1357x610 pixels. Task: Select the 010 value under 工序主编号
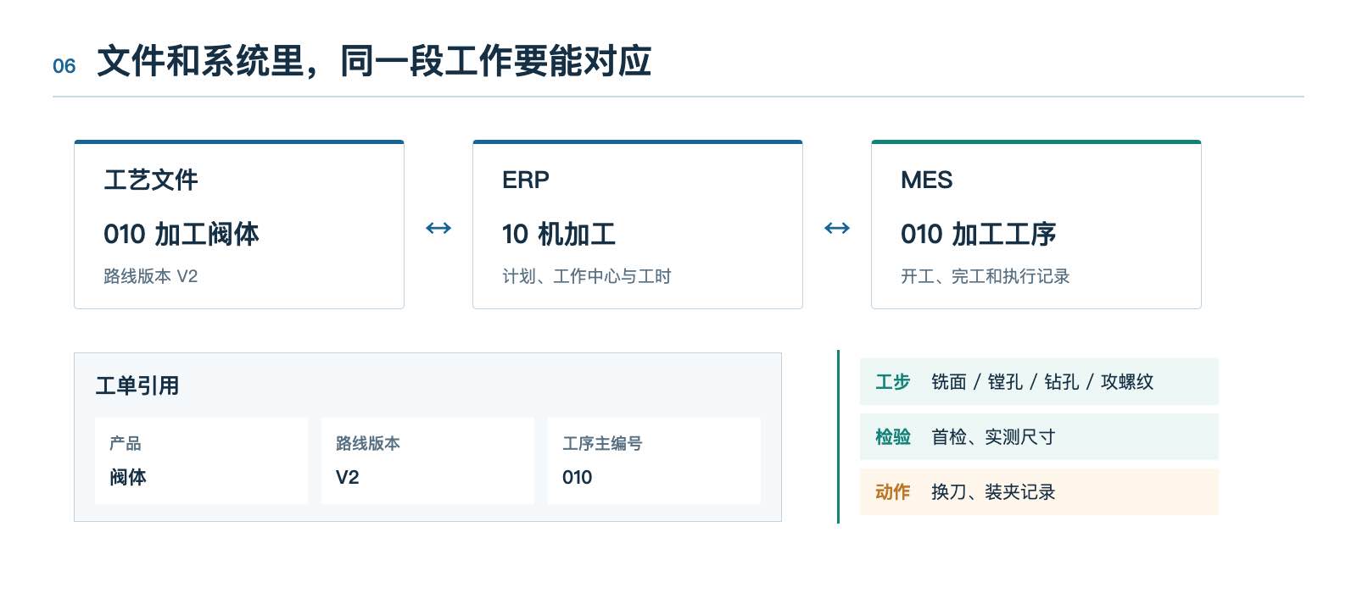click(x=578, y=477)
